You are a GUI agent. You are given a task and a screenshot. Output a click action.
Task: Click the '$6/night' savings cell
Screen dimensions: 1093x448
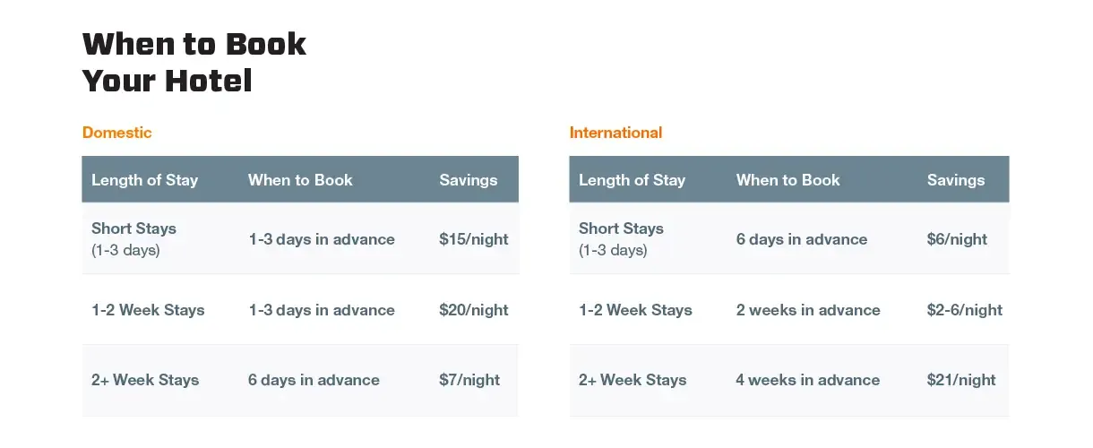[x=957, y=239]
